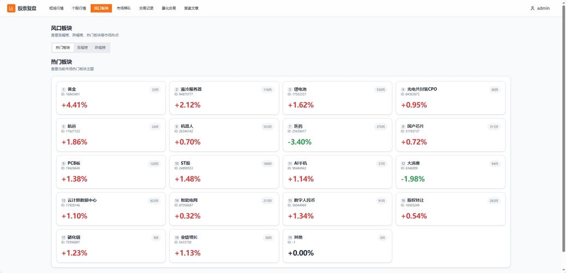Go to 个股行情 in the top navigation
Image resolution: width=566 pixels, height=273 pixels.
point(79,8)
